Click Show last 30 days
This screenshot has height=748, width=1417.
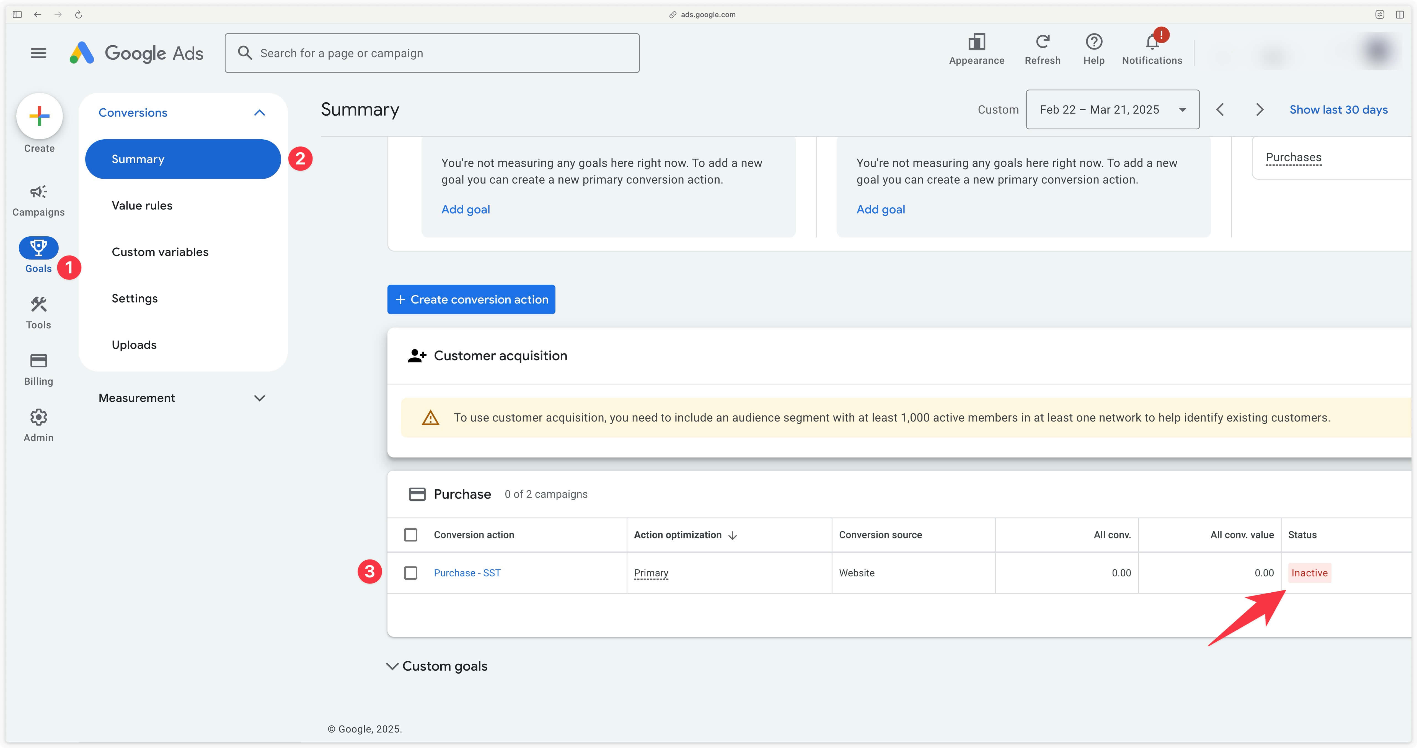pyautogui.click(x=1338, y=109)
